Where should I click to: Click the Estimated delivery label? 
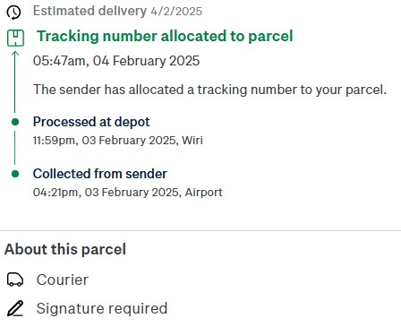[x=90, y=11]
